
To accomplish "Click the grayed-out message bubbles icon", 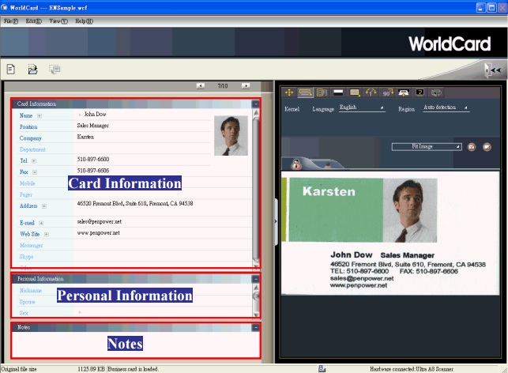I will [55, 69].
